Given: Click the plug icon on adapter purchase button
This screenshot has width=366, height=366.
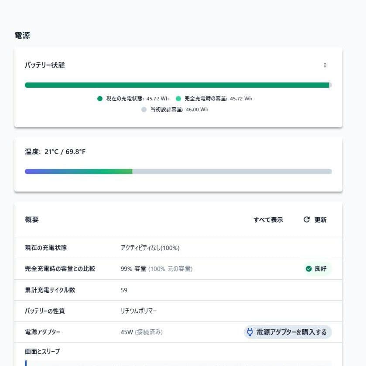Looking at the screenshot, I should [250, 332].
